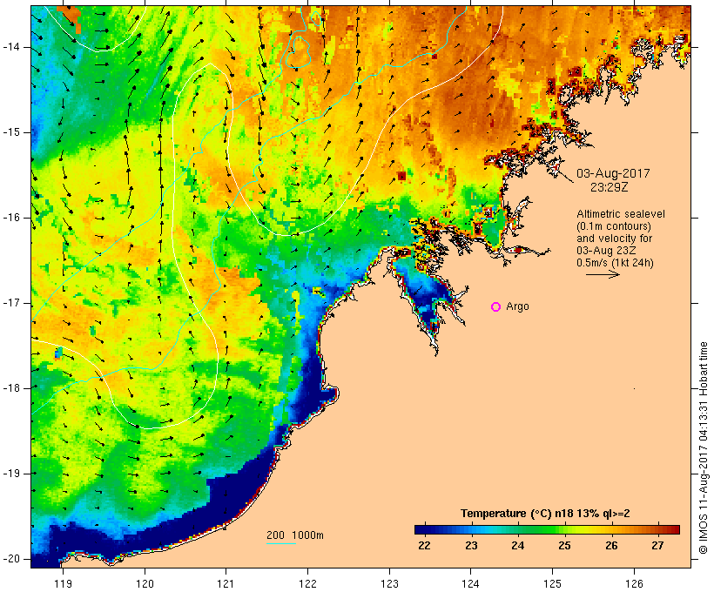
Task: Click the 'Argo' label text
Action: click(518, 307)
